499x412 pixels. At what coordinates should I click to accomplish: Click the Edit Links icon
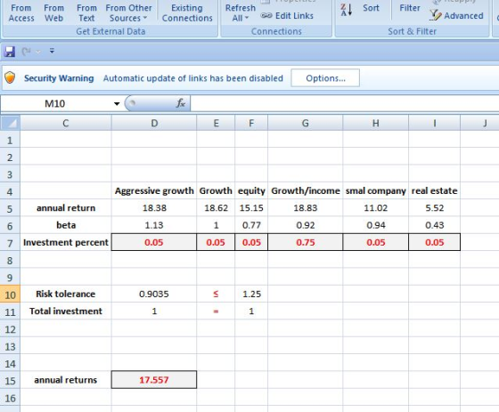coord(266,16)
